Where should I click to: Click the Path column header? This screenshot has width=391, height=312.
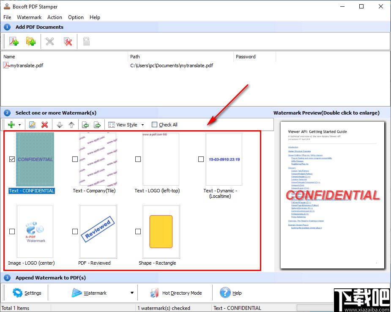coord(135,57)
